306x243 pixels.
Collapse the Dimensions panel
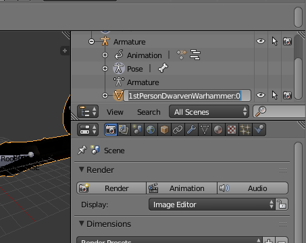82,223
